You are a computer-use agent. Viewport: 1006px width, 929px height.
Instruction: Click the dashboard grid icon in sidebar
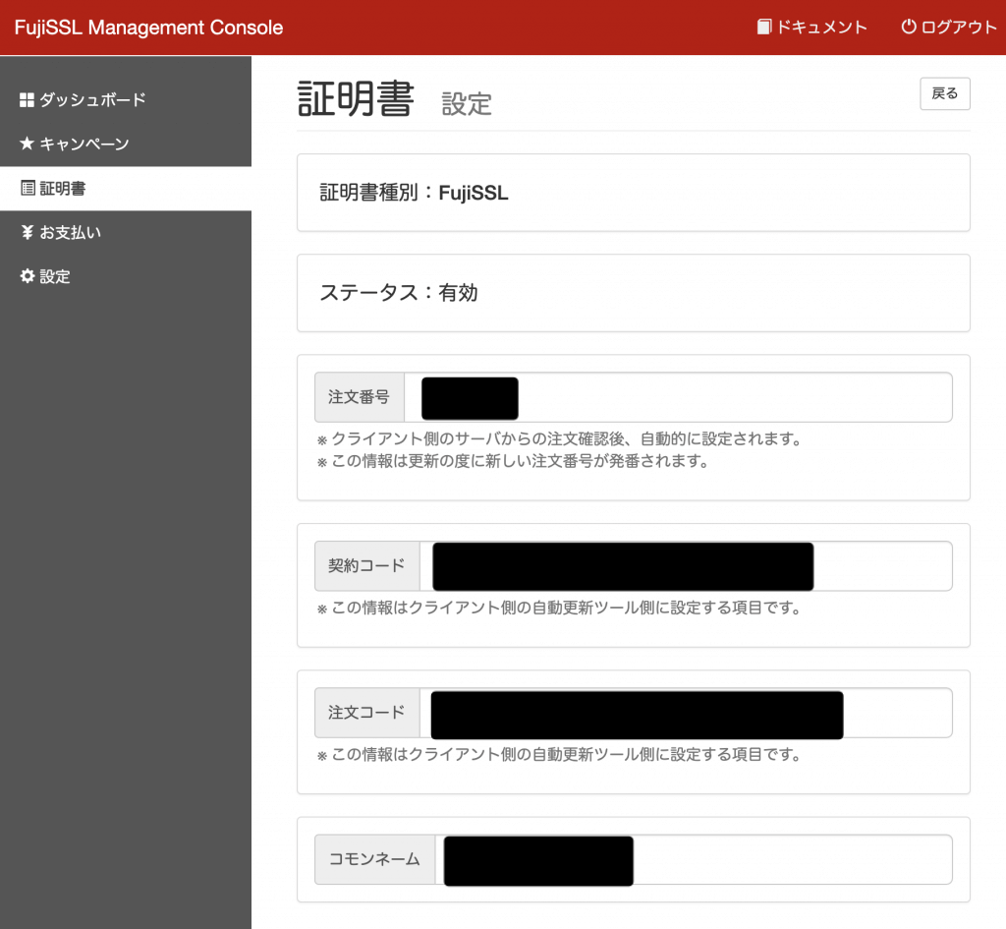[x=27, y=100]
